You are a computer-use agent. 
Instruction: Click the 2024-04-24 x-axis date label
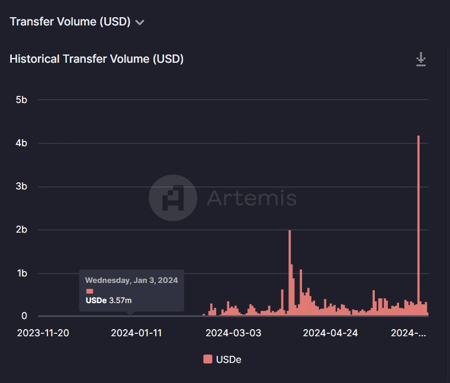click(x=330, y=333)
